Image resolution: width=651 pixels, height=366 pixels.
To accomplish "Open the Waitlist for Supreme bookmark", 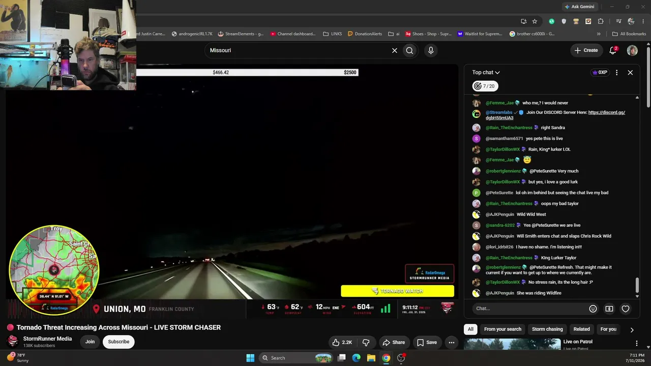I will pyautogui.click(x=480, y=34).
